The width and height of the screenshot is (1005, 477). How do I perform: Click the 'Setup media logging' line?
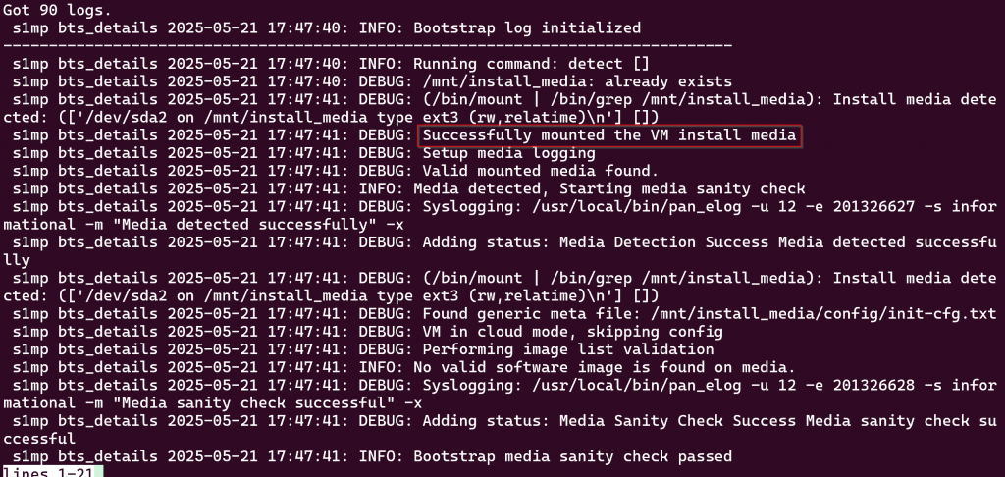point(509,153)
